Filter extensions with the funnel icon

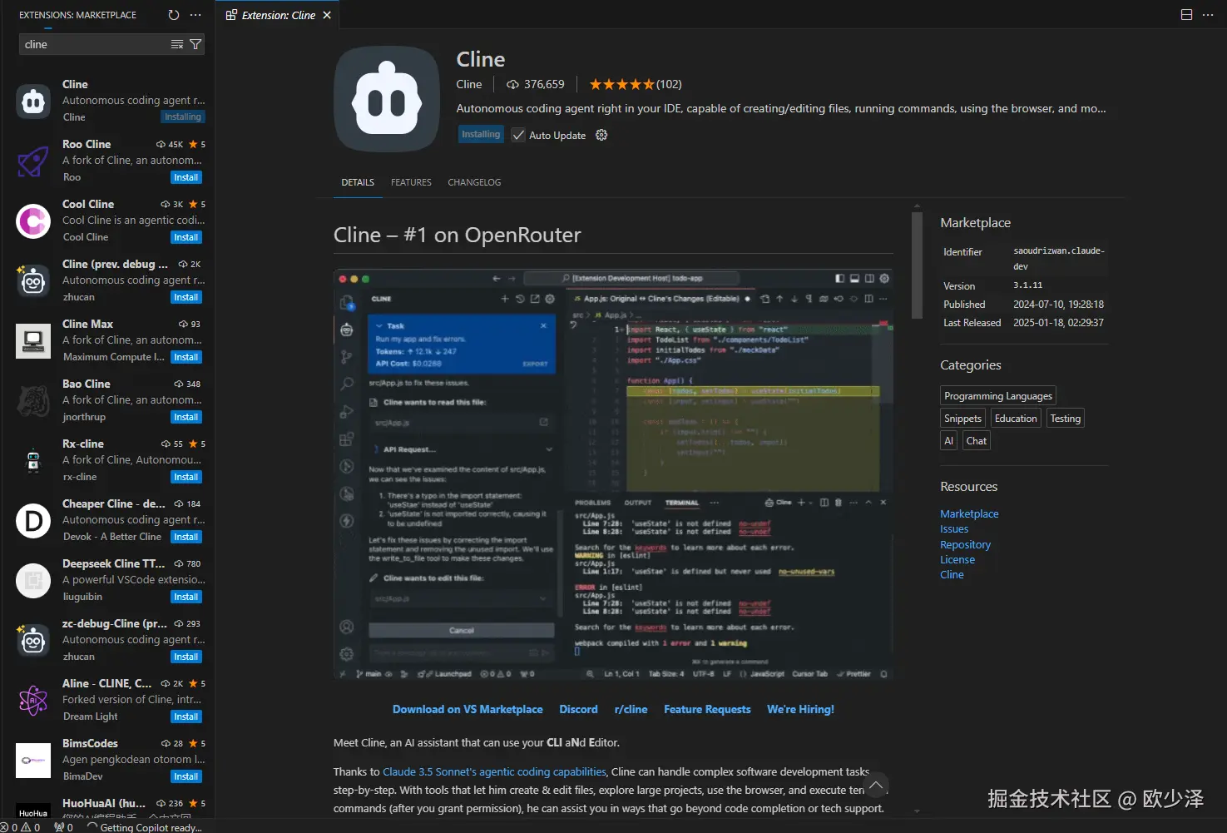click(x=195, y=44)
